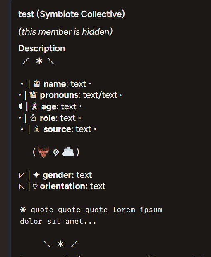Screen dimensions: 211x257
Task: Click the lower-left triangle before orientation line
Action: point(22,186)
